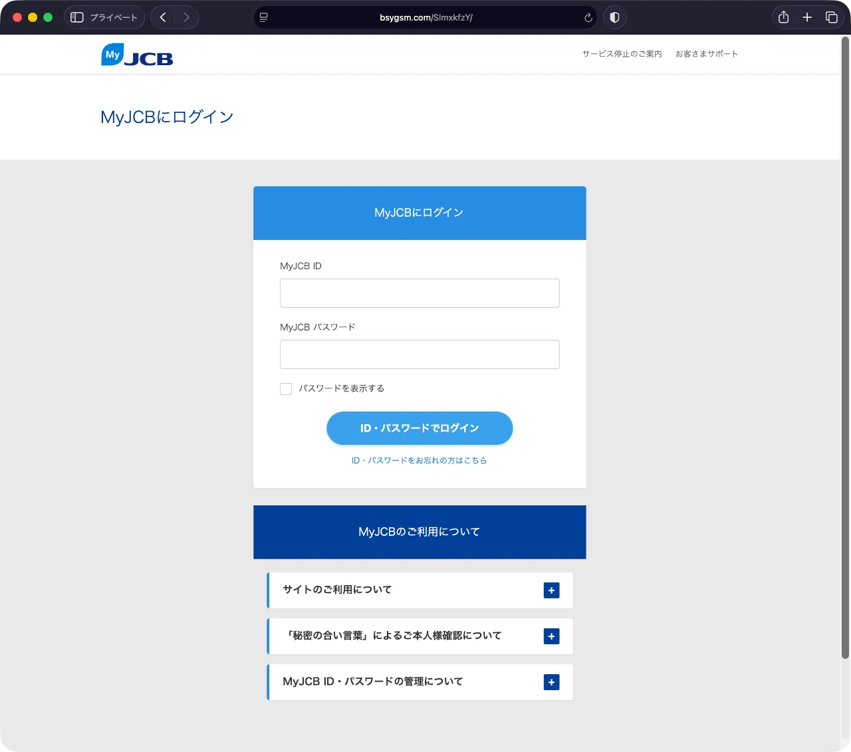Click the MyJCBにログイン page heading
Viewport: 851px width, 752px height.
167,117
